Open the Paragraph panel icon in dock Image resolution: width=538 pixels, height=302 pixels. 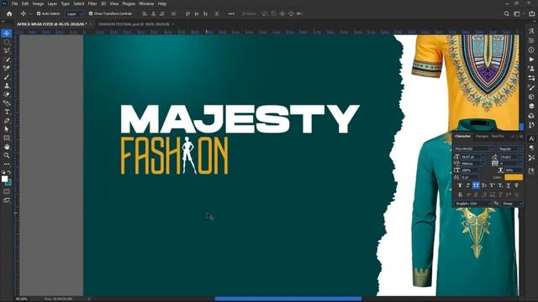(x=531, y=148)
